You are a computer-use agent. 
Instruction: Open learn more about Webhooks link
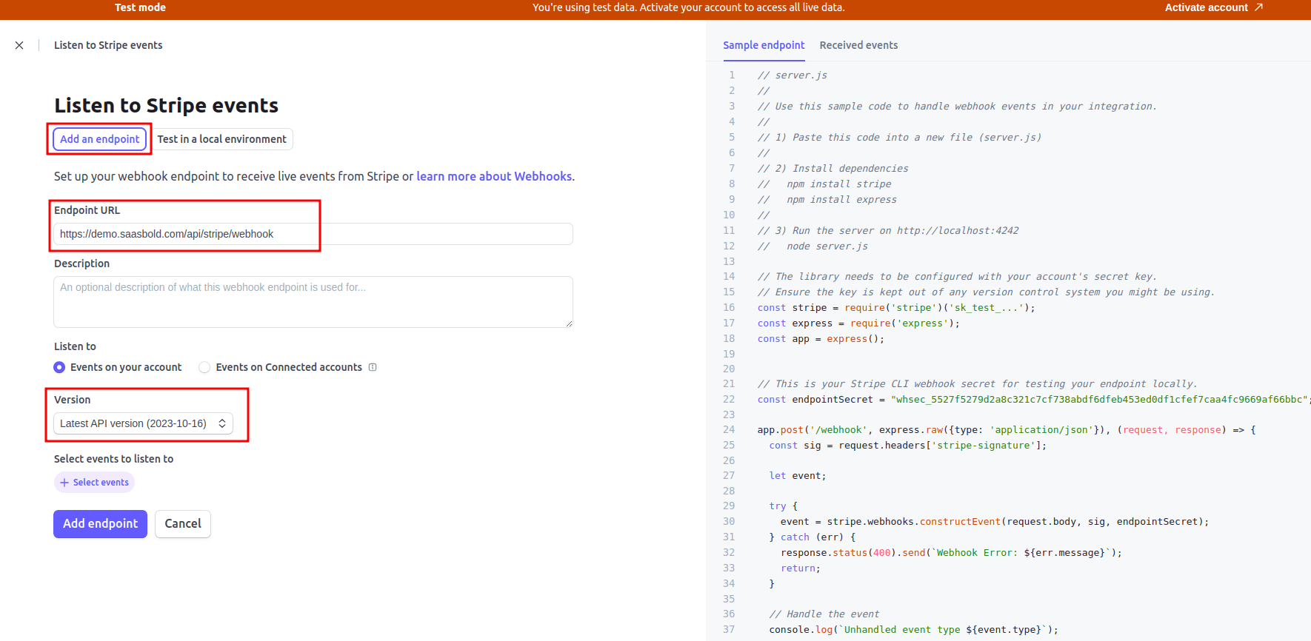coord(493,176)
